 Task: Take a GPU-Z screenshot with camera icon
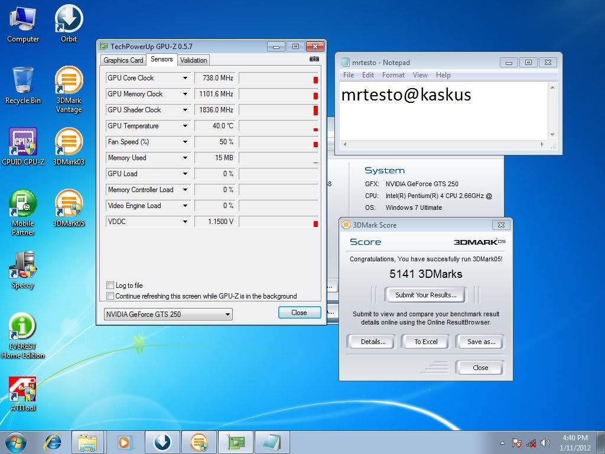[314, 59]
